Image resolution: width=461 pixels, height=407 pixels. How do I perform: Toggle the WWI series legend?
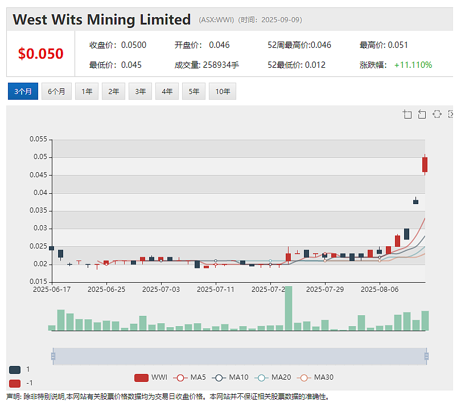[151, 377]
